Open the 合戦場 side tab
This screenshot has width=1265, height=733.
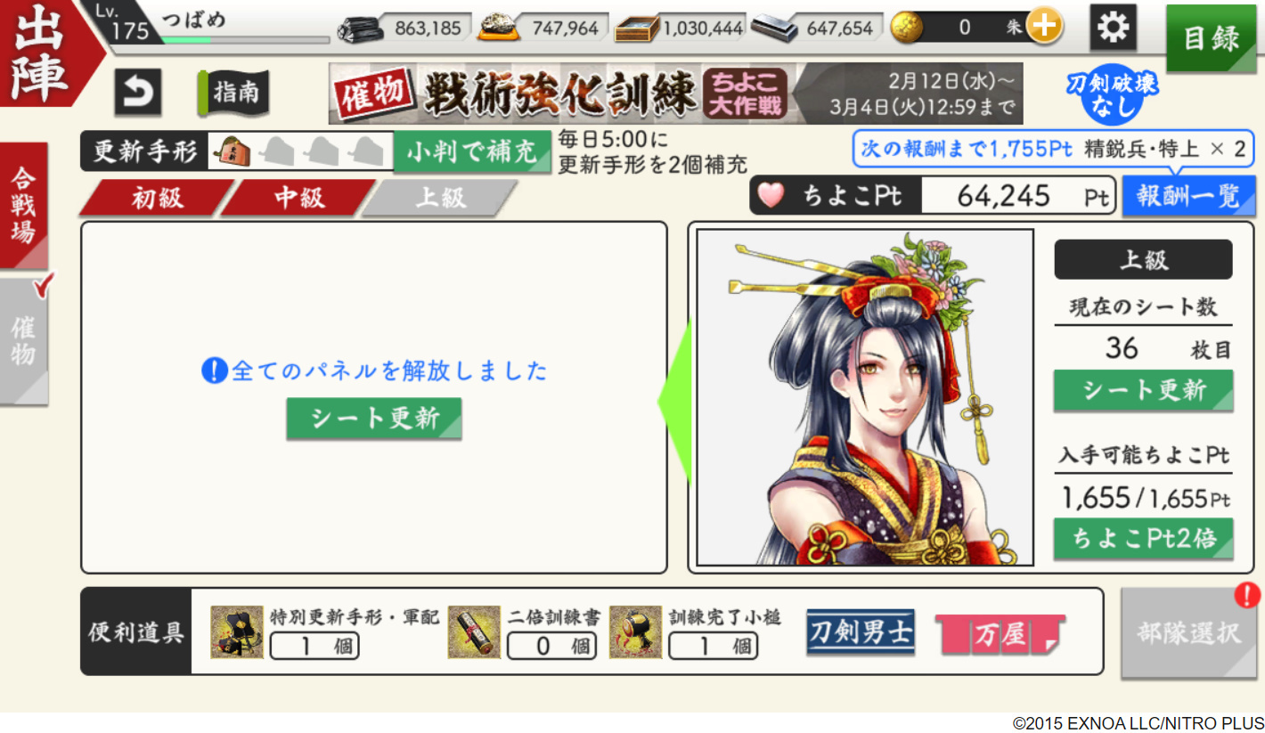(23, 205)
